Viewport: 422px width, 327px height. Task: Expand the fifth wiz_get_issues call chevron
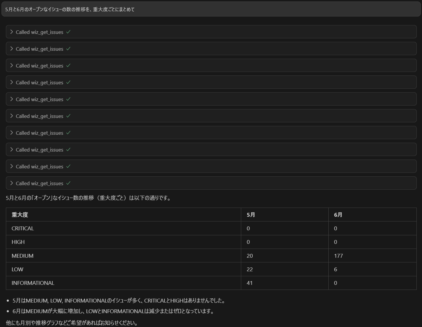[x=12, y=99]
